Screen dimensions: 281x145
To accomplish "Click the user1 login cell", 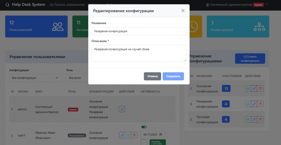I will click(x=21, y=135).
